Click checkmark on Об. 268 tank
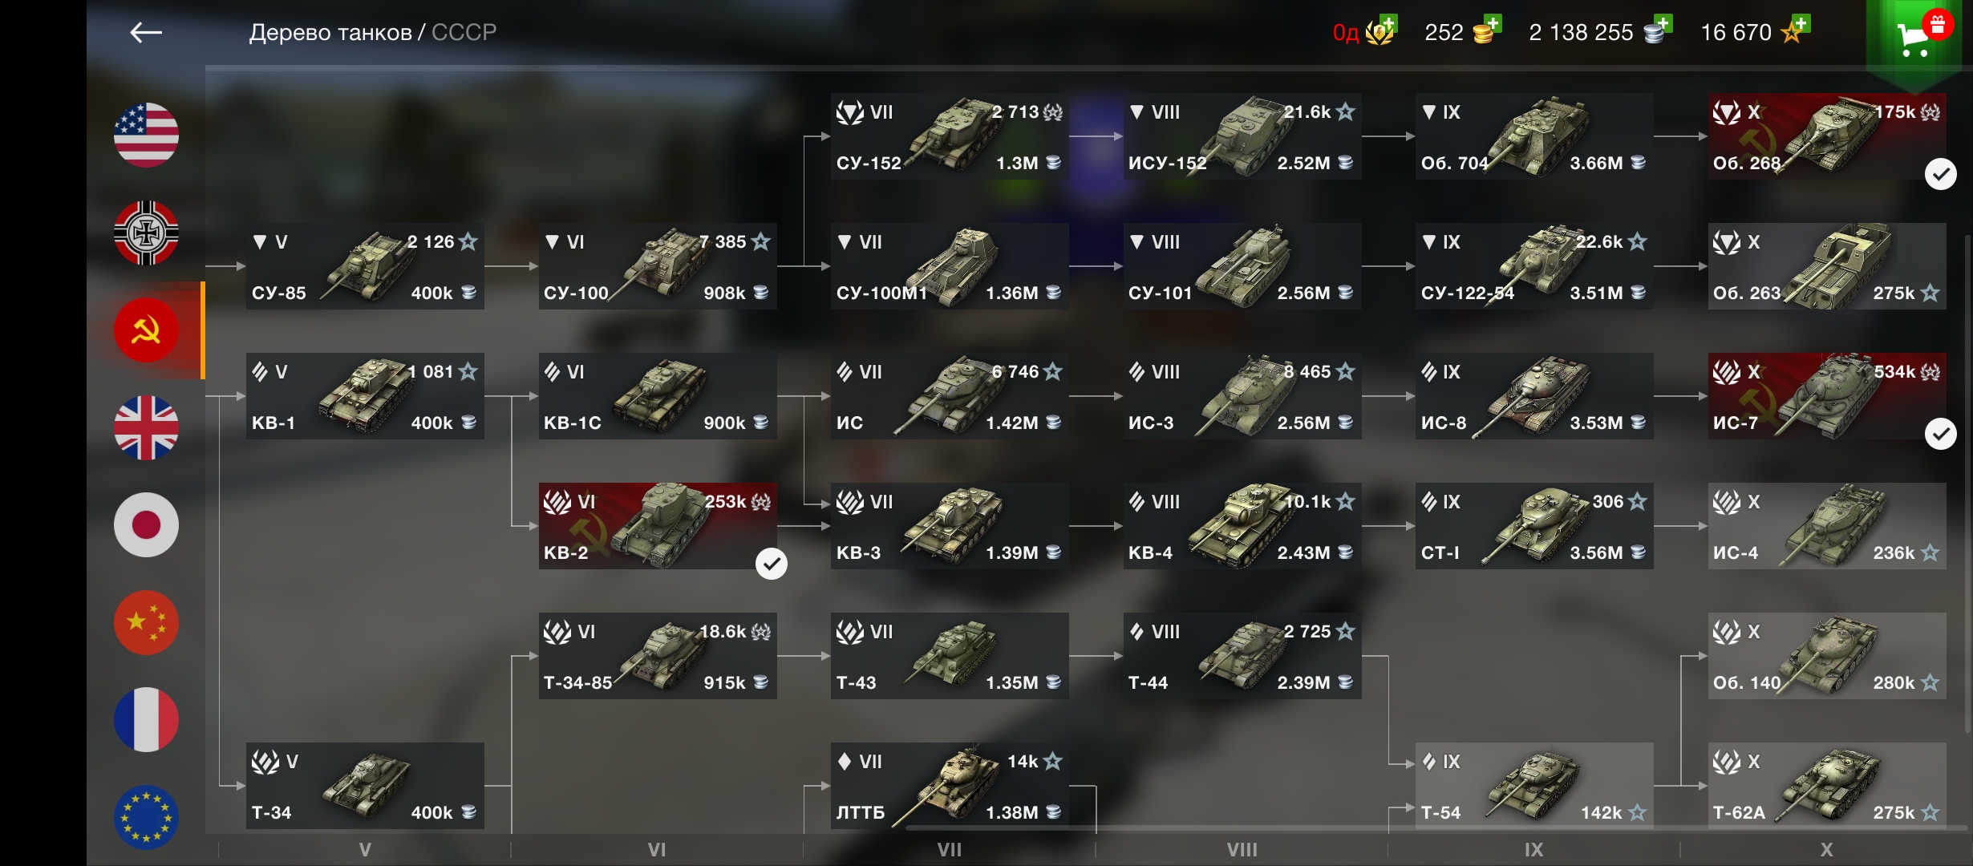 [1940, 174]
